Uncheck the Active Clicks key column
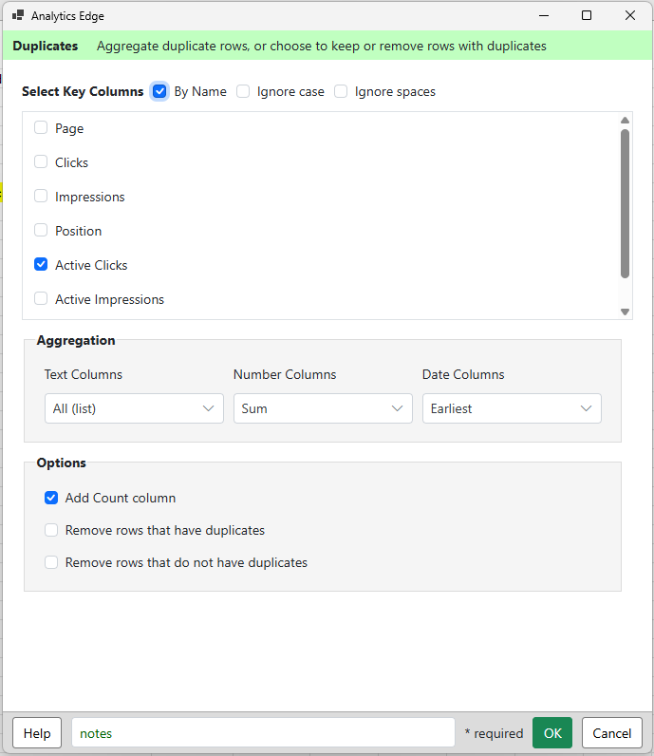Viewport: 654px width, 756px height. click(x=41, y=264)
